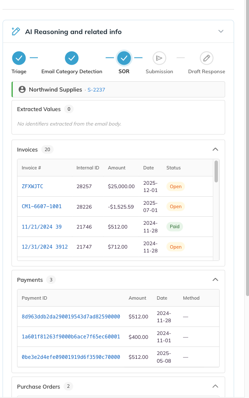Open the Draft Response step pencil icon
The height and width of the screenshot is (398, 249).
click(x=206, y=58)
